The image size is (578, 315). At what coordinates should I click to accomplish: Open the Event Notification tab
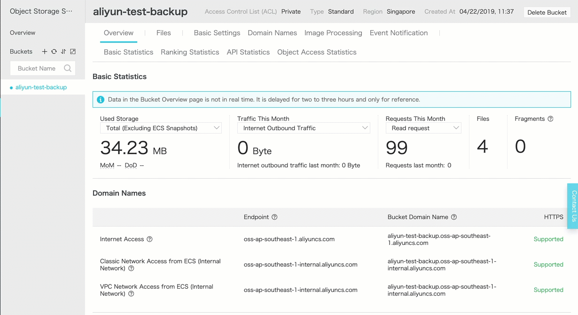[x=398, y=33]
